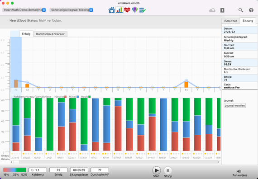The width and height of the screenshot is (258, 179).
Task: Click the magnifying glass search icon
Action: click(x=241, y=10)
